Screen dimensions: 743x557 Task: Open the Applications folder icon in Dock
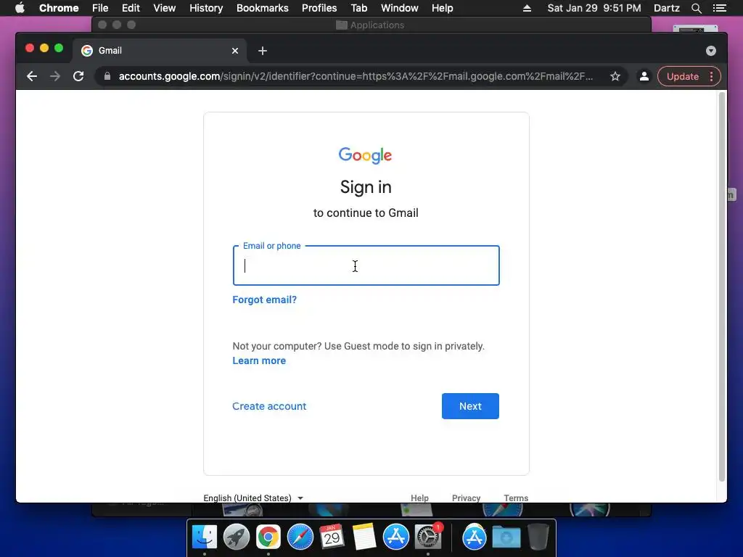475,537
